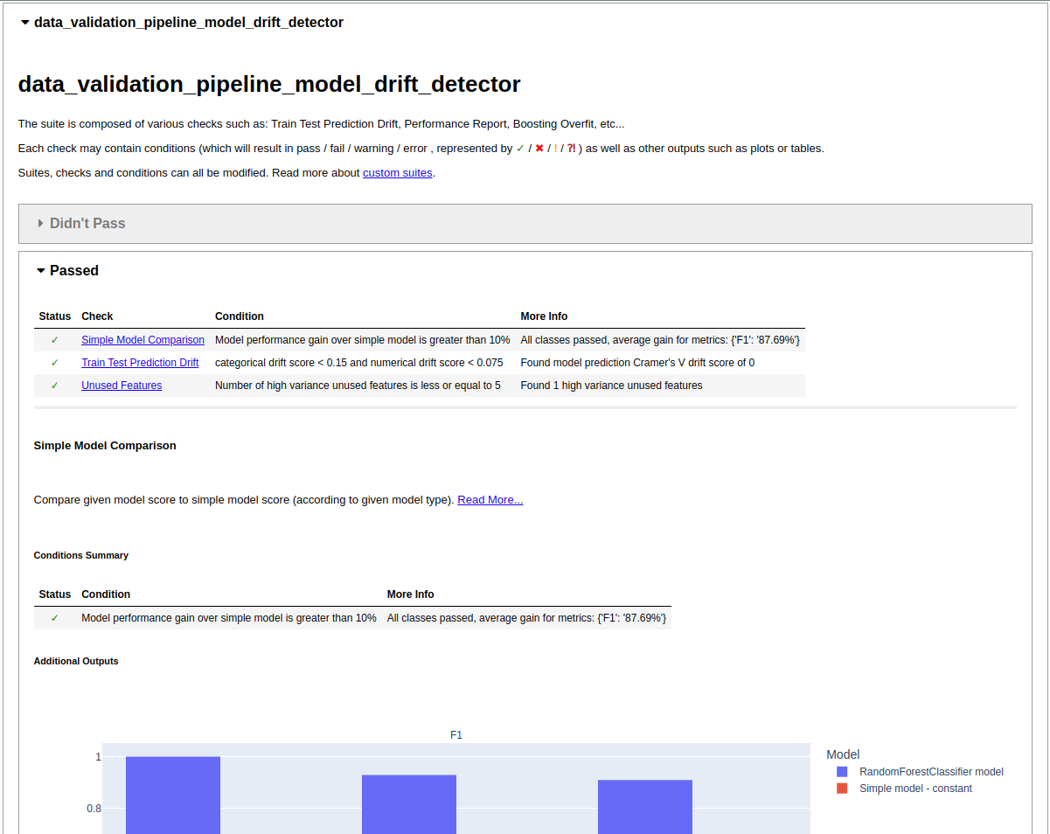Click the F1 chart title

point(456,735)
